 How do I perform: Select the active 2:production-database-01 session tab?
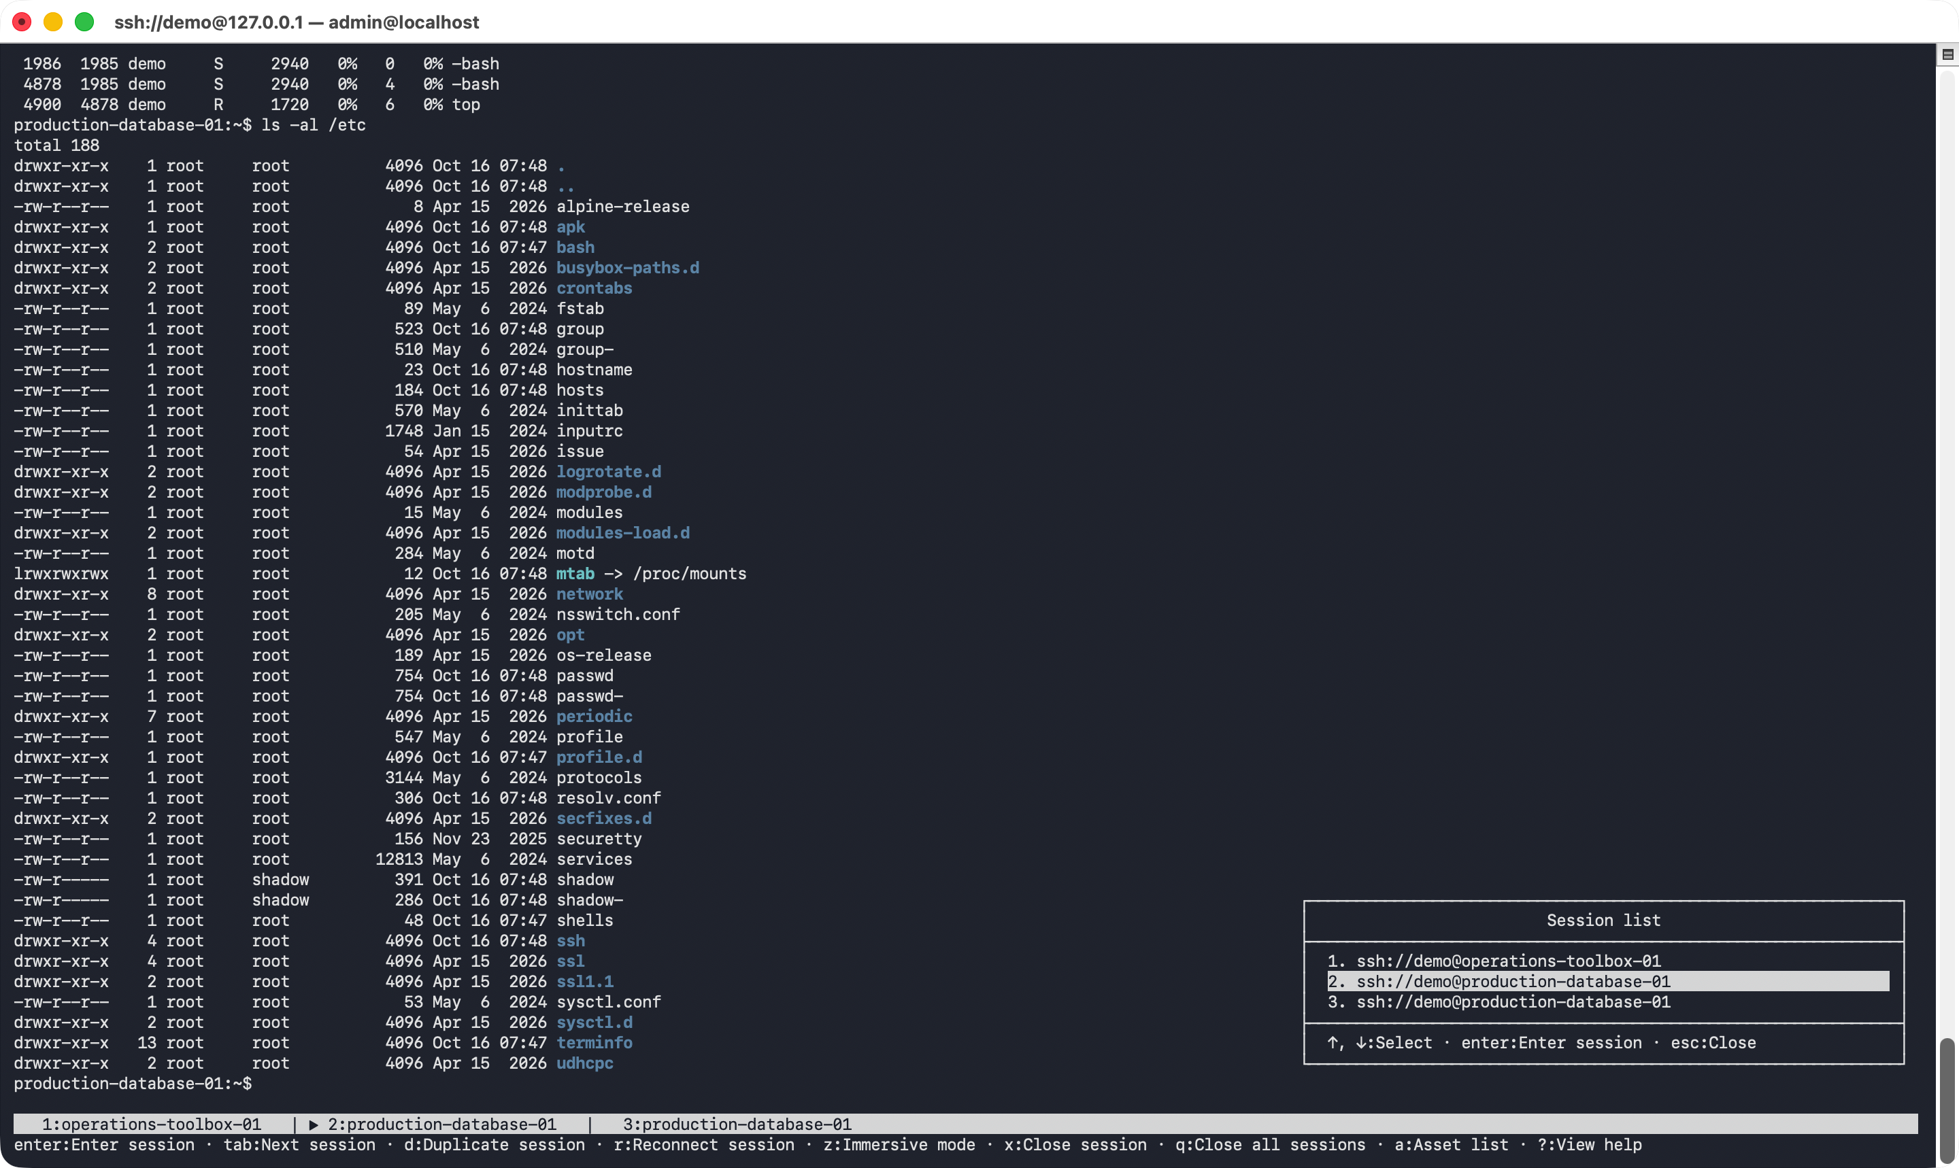433,1124
